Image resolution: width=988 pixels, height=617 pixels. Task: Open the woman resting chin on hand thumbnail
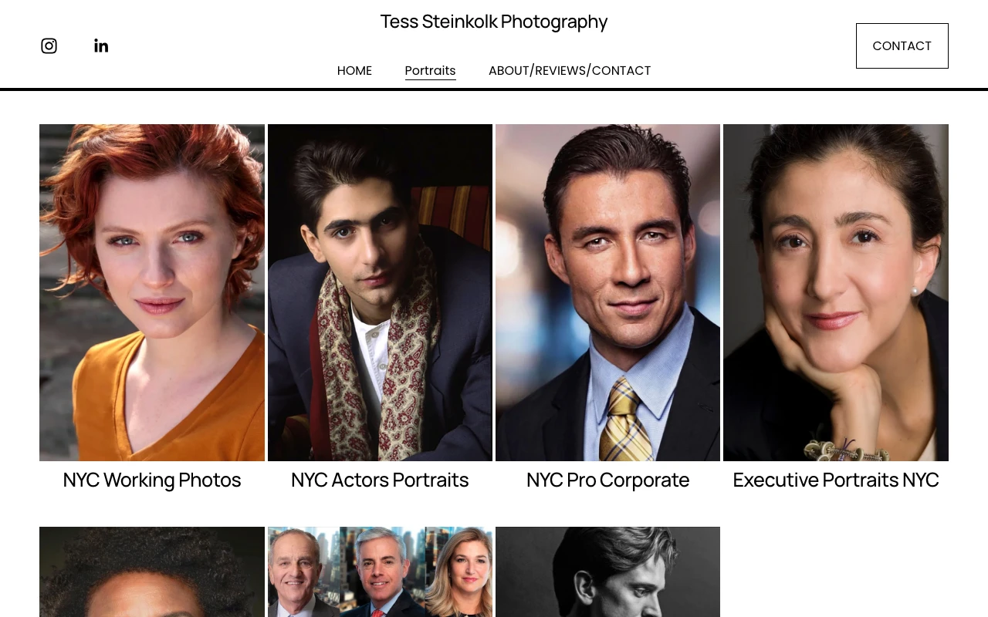tap(835, 292)
